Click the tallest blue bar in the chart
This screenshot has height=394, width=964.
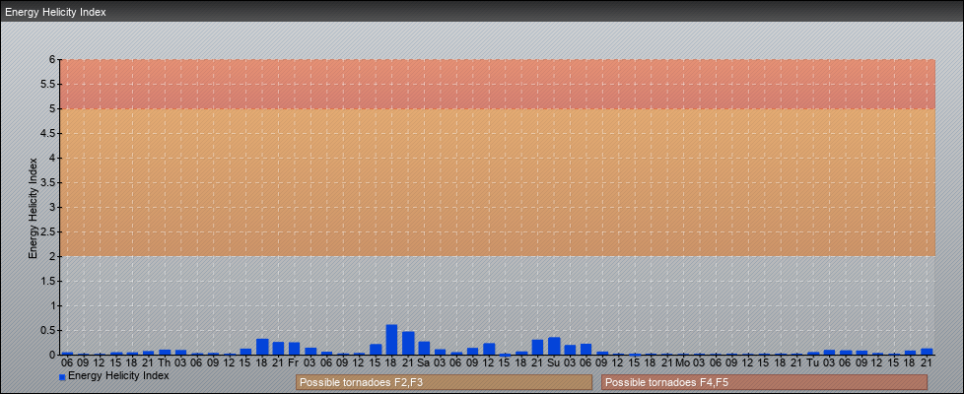pos(391,339)
